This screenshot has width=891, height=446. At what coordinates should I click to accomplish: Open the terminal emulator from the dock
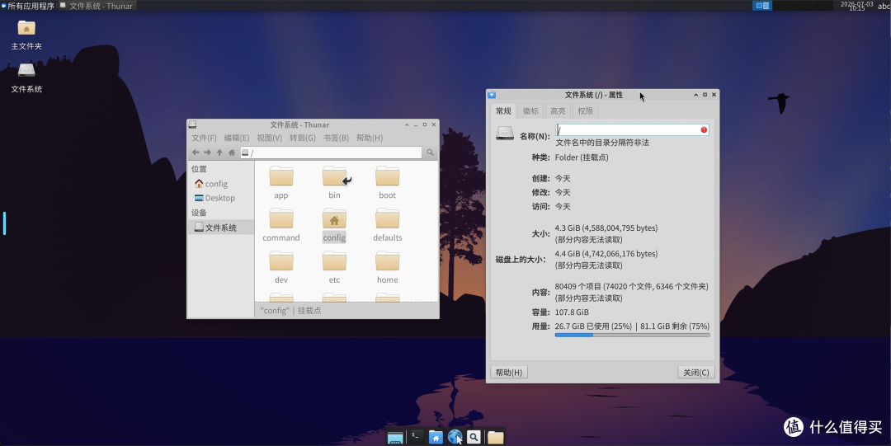click(417, 437)
